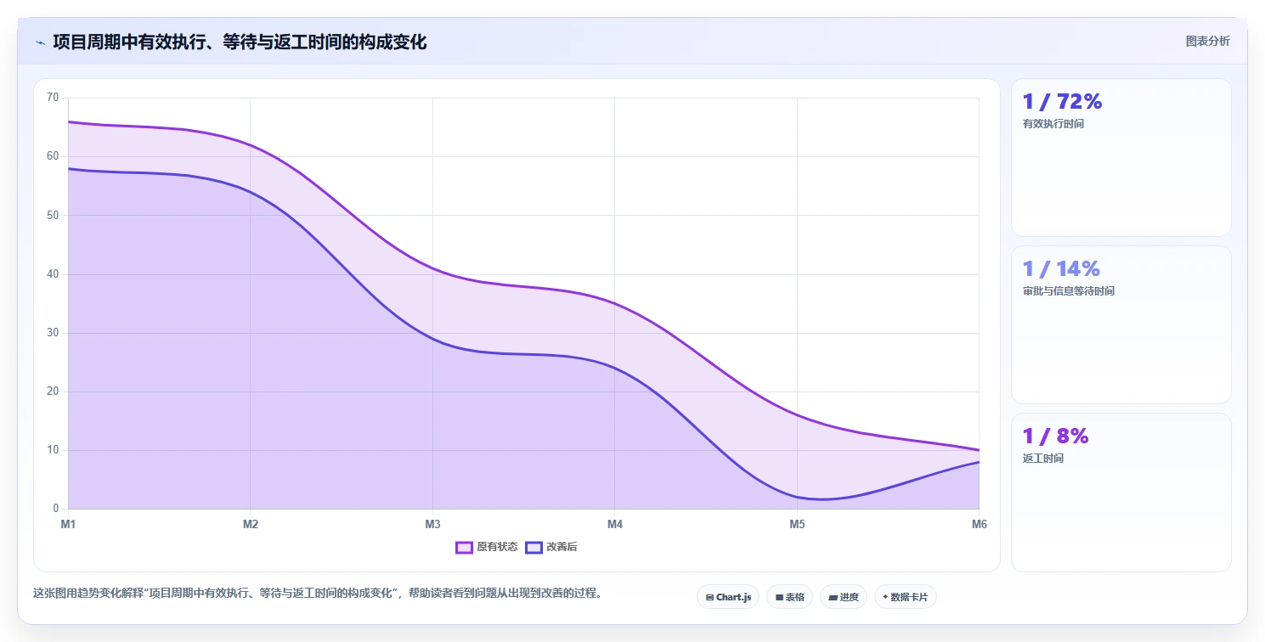Click the 改善后 blue legend swatch
Viewport: 1265px width, 642px height.
coord(534,547)
